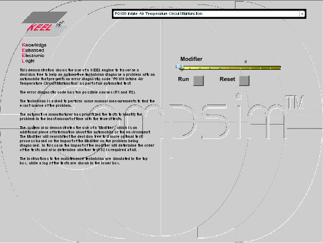The width and height of the screenshot is (323, 243).
Task: Click the KEEL logo image
Action: (44, 24)
